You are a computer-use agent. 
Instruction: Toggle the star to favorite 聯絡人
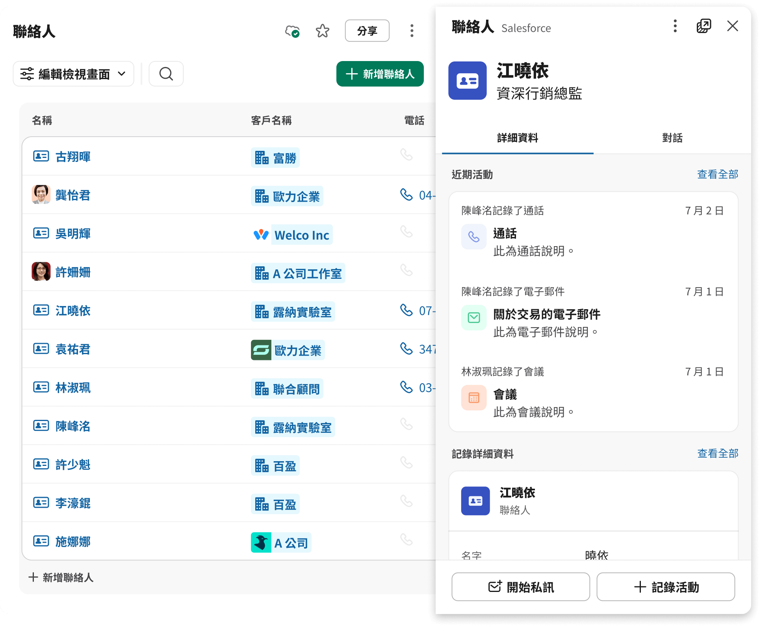322,30
